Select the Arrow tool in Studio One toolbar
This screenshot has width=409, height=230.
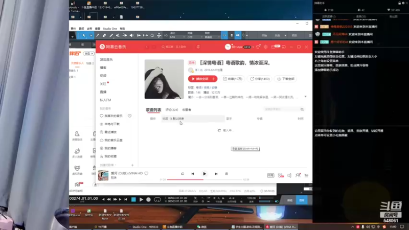pos(83,35)
